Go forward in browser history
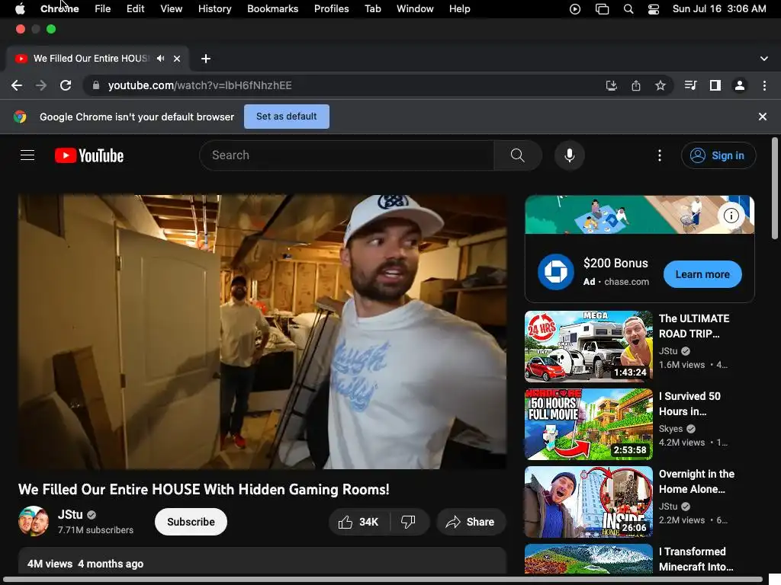The image size is (781, 585). coord(41,85)
